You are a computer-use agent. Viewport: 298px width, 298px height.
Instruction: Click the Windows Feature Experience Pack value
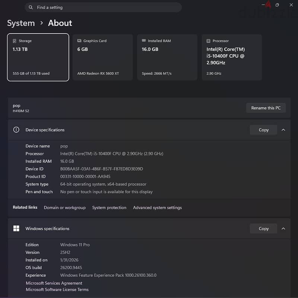108,275
